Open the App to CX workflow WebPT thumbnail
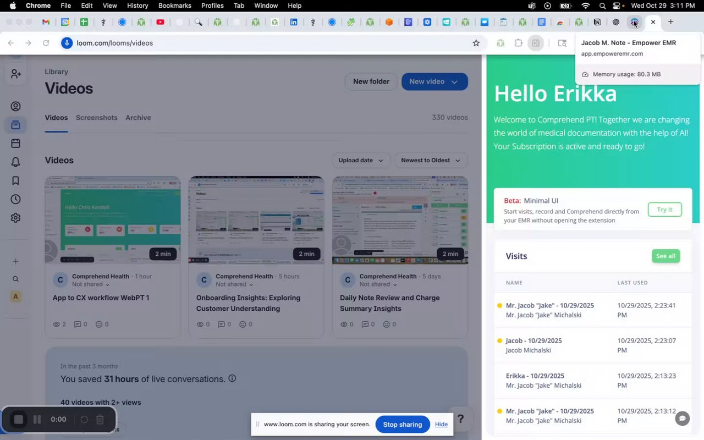This screenshot has height=440, width=704. click(x=113, y=220)
